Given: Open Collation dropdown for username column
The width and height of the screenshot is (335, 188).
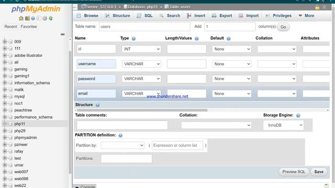Looking at the screenshot, I should point(277,64).
